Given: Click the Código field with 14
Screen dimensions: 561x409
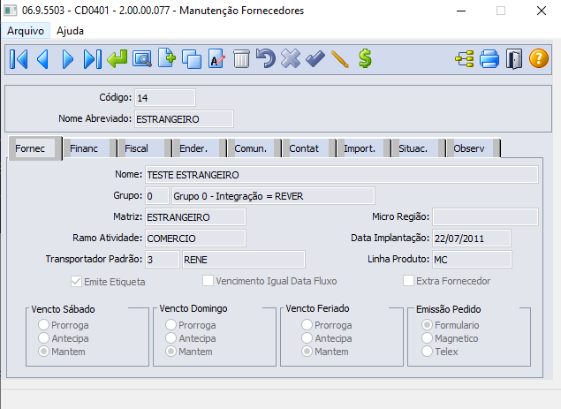Looking at the screenshot, I should tap(165, 98).
